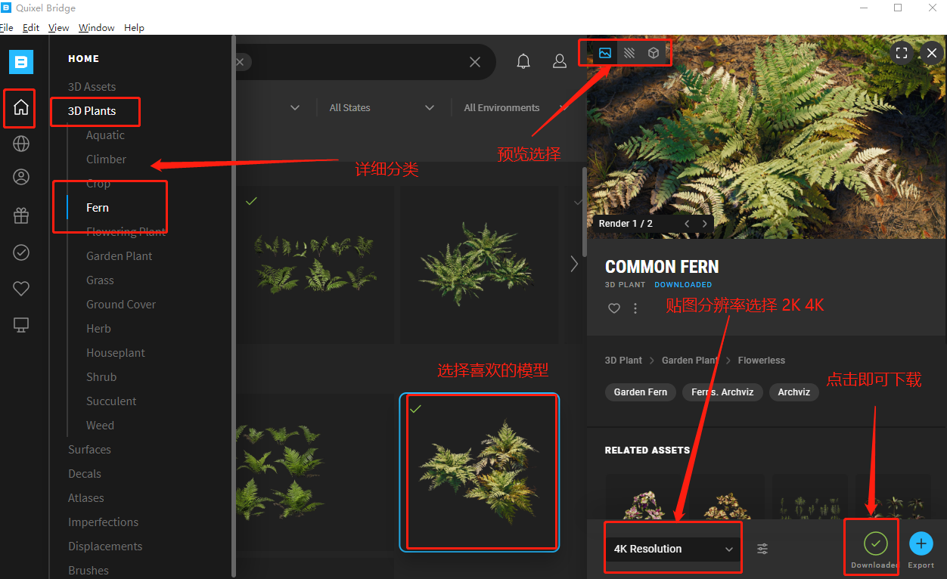Expand the partially hidden filter dropdown chevron

[x=295, y=107]
